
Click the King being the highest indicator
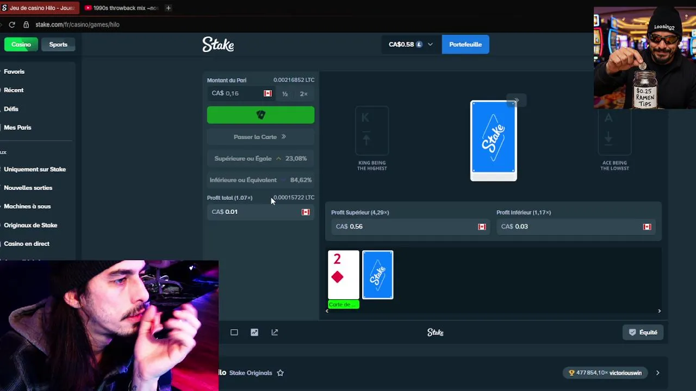point(372,138)
